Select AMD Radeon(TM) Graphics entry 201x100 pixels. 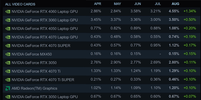coord(34,88)
